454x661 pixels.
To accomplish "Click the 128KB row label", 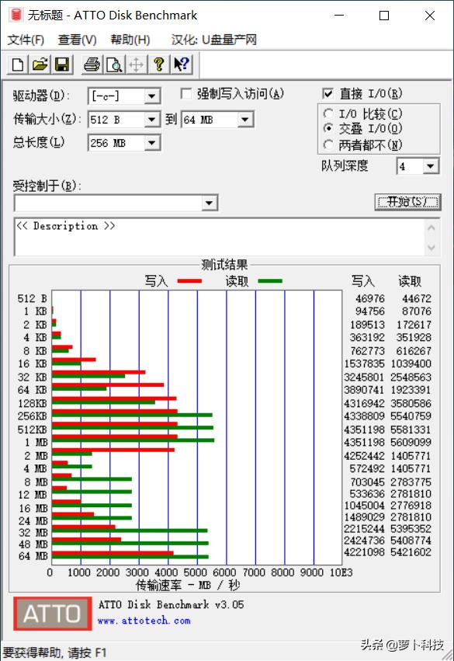I will pos(33,404).
